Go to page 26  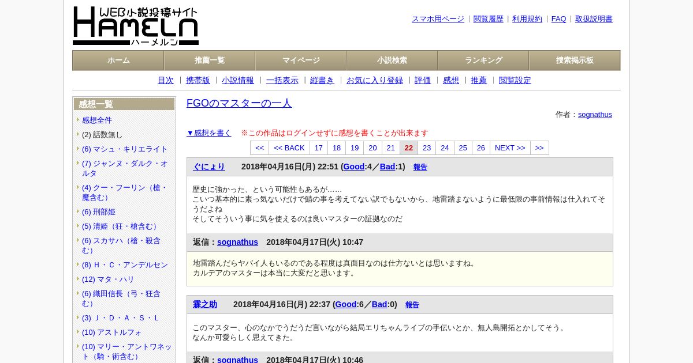pos(480,148)
